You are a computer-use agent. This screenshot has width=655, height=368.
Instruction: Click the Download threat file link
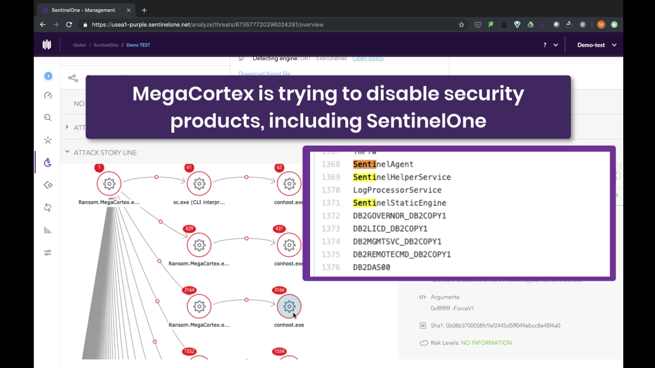click(264, 74)
